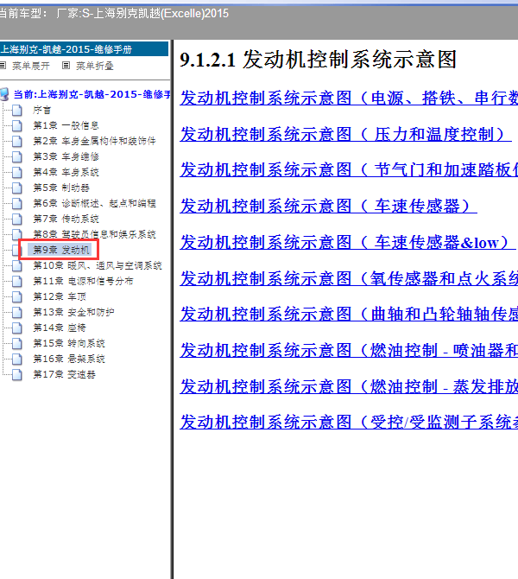Click the page icon beside 第16章 悬架系统
The width and height of the screenshot is (518, 579).
(16, 359)
